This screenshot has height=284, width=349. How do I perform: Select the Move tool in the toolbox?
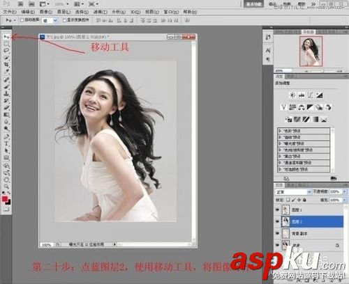(x=6, y=37)
